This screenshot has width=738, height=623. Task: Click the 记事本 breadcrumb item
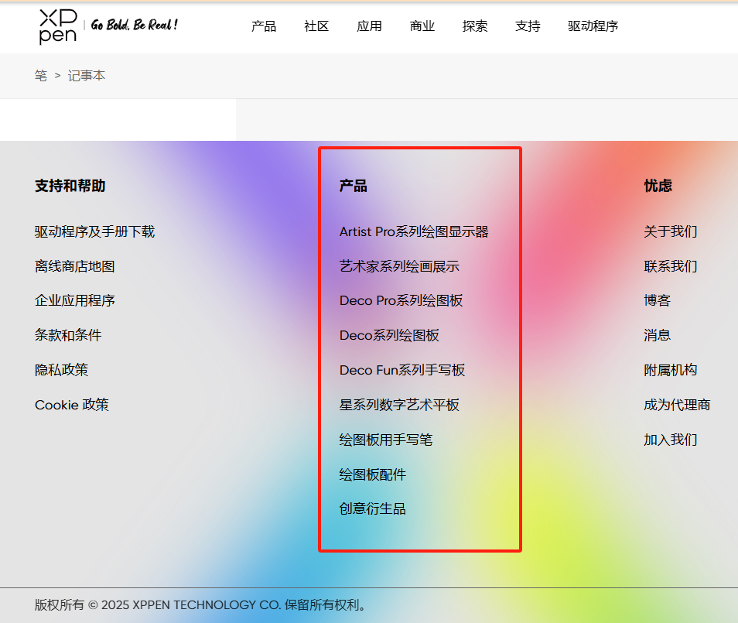pos(86,75)
